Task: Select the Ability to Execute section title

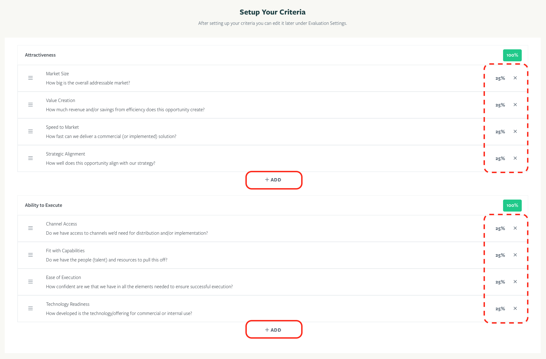Action: (44, 205)
